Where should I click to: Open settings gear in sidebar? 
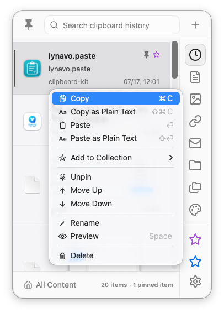[x=195, y=281]
